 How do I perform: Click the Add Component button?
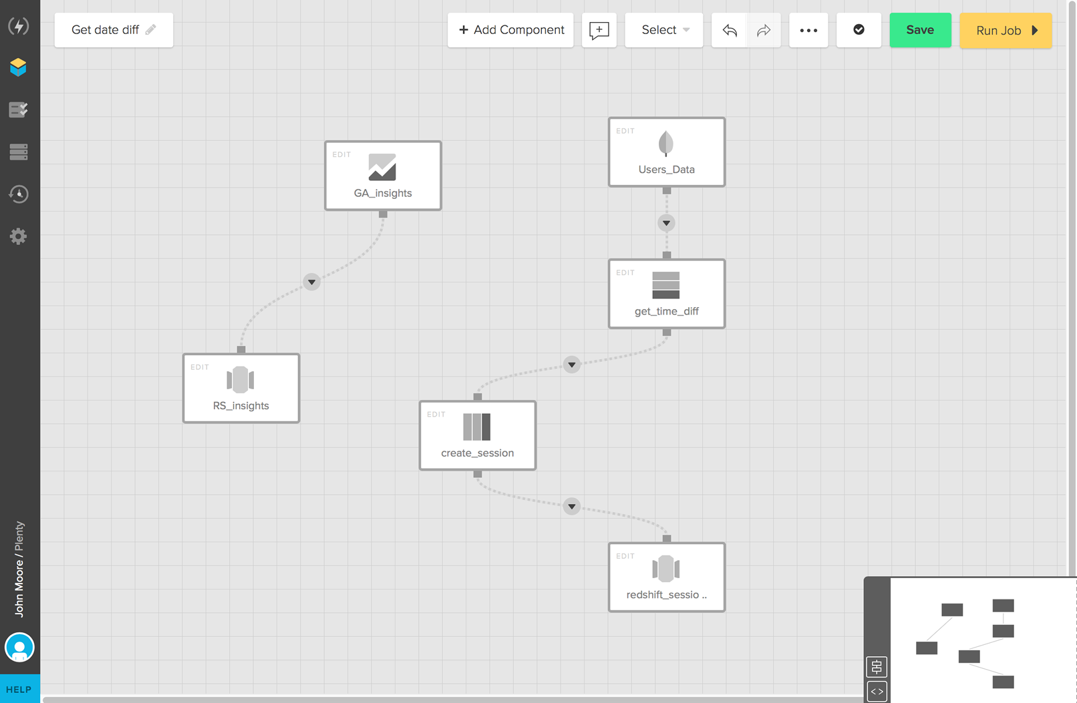tap(510, 30)
